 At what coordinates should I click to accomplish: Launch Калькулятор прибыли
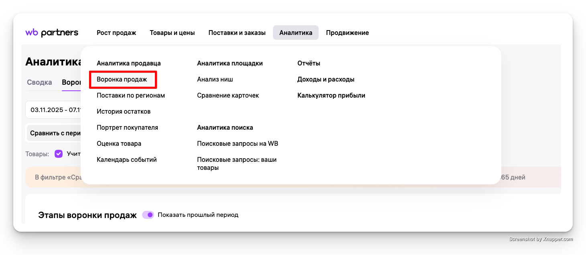(x=331, y=96)
